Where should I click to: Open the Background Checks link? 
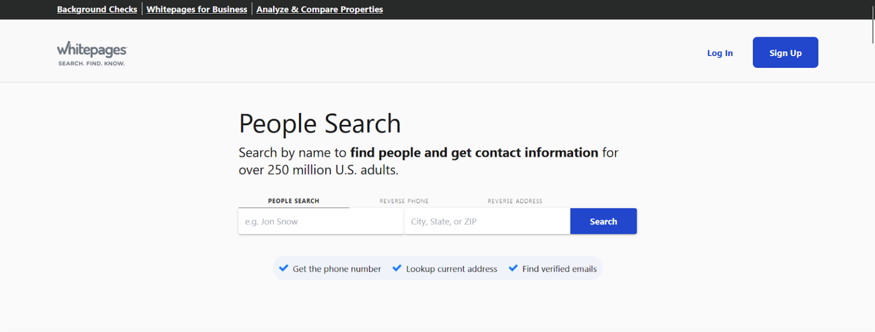(97, 9)
